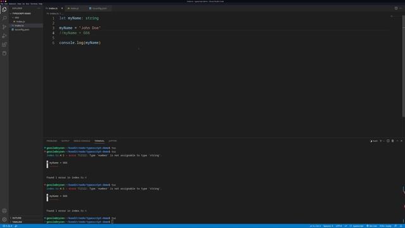Click the split editor icon at top right
The image size is (405, 228).
(x=396, y=8)
